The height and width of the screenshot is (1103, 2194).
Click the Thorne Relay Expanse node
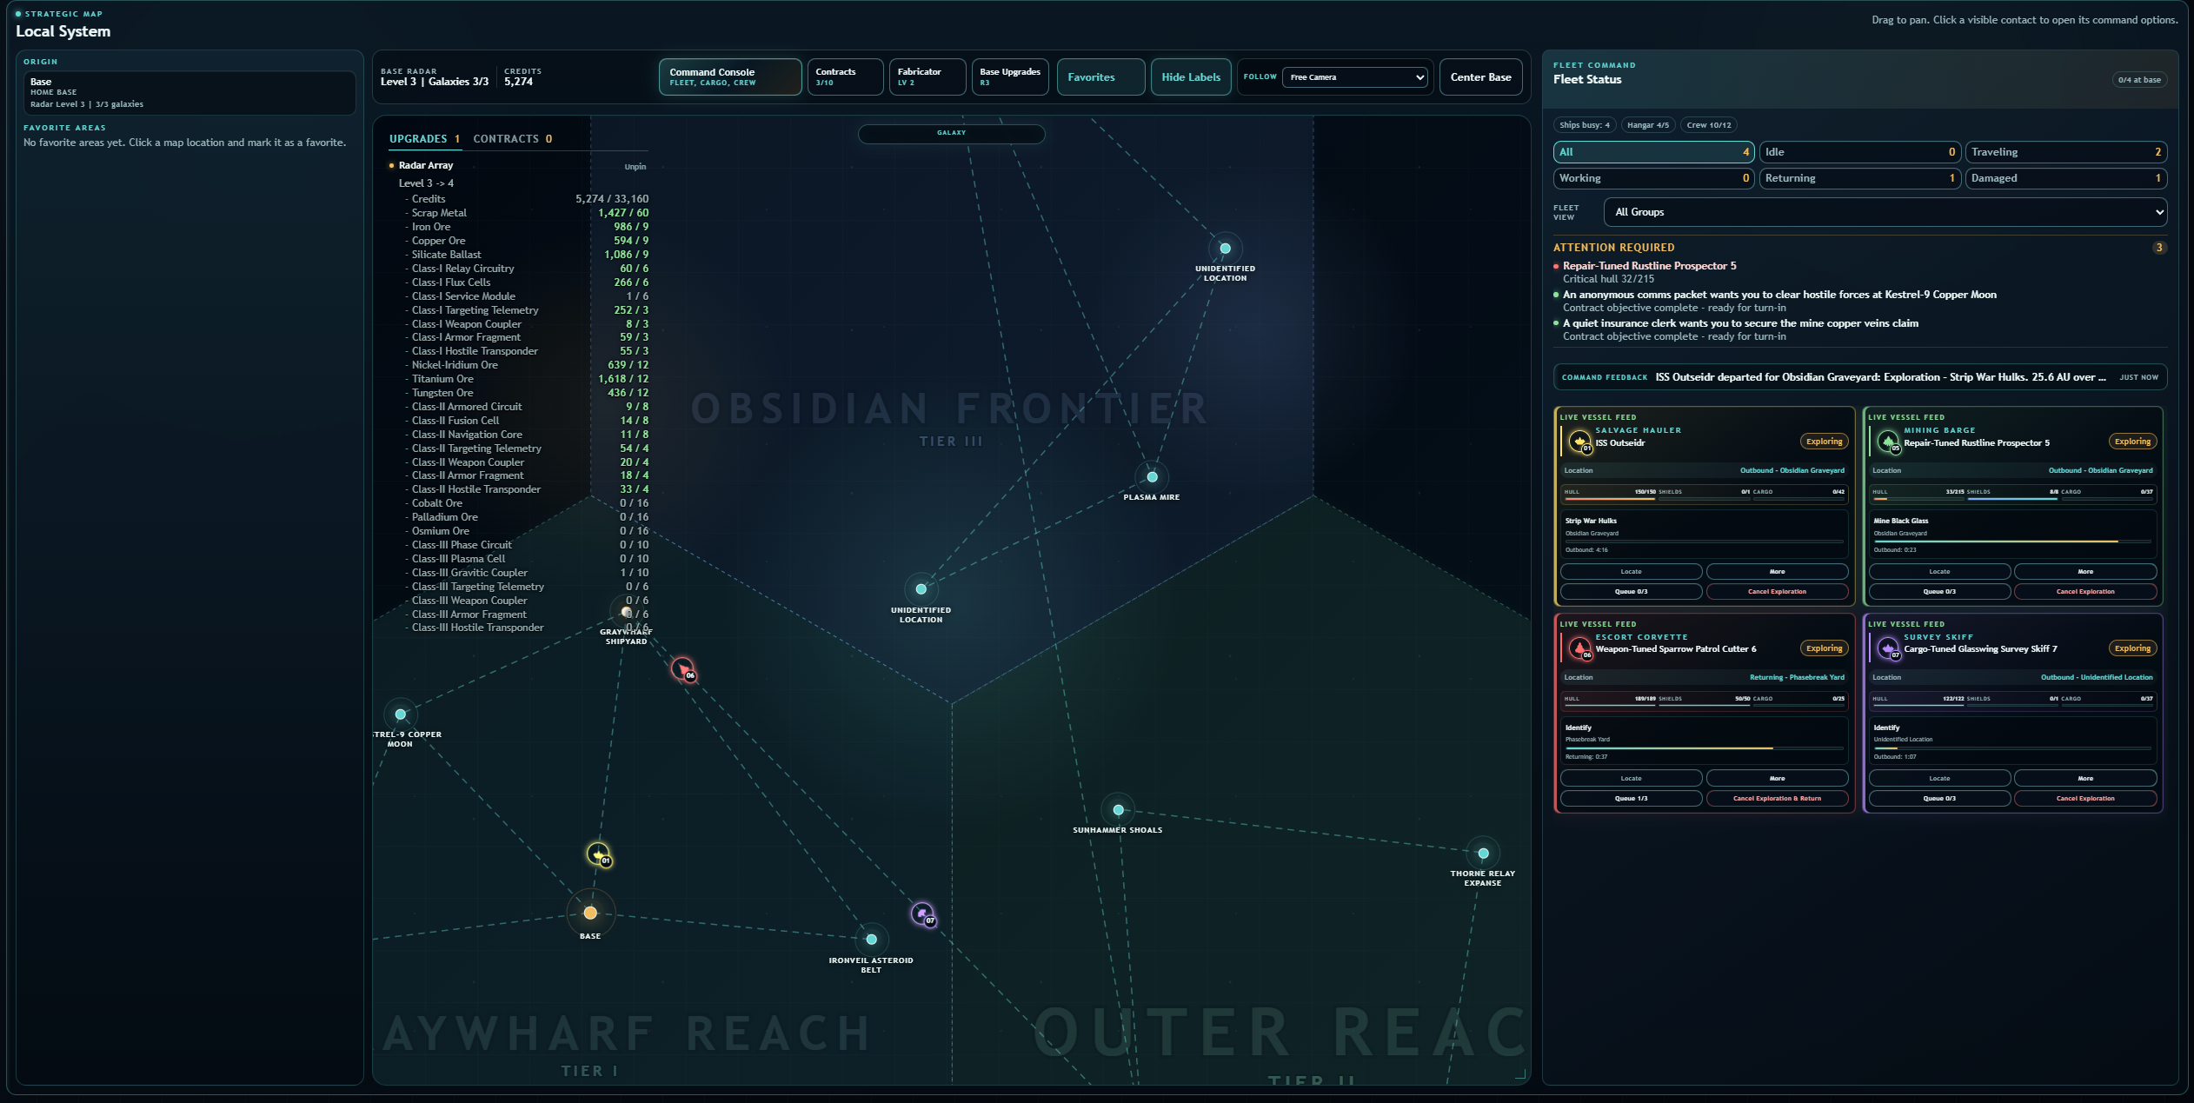click(x=1483, y=854)
